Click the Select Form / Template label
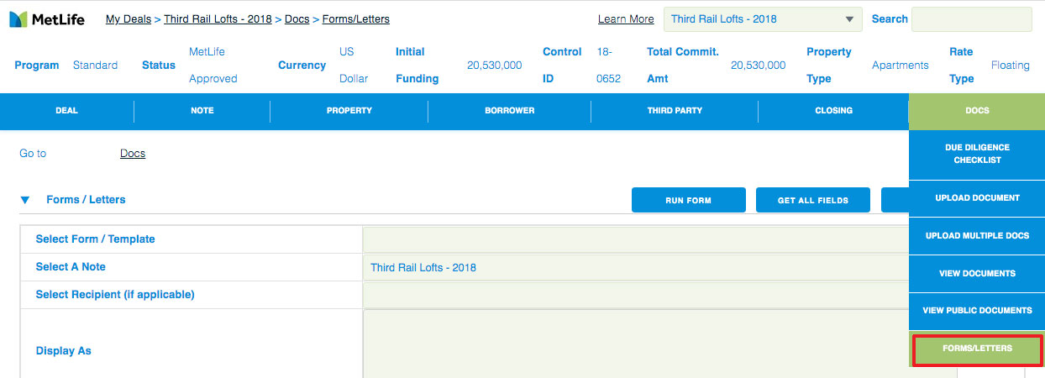The image size is (1045, 378). (x=96, y=239)
